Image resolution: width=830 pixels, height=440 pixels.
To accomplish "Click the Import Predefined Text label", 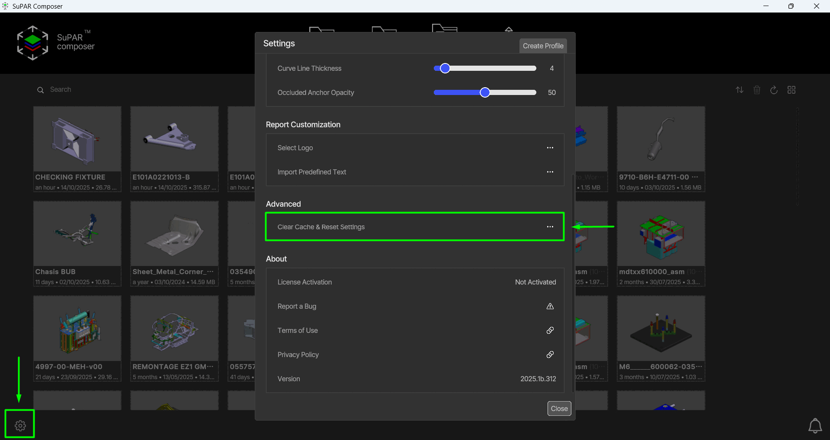I will click(312, 172).
